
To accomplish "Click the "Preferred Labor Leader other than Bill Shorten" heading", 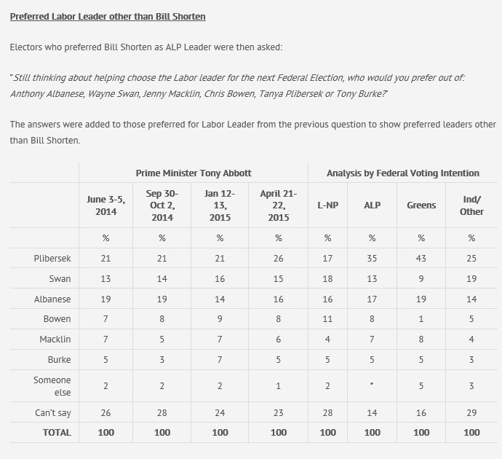I will (x=108, y=16).
